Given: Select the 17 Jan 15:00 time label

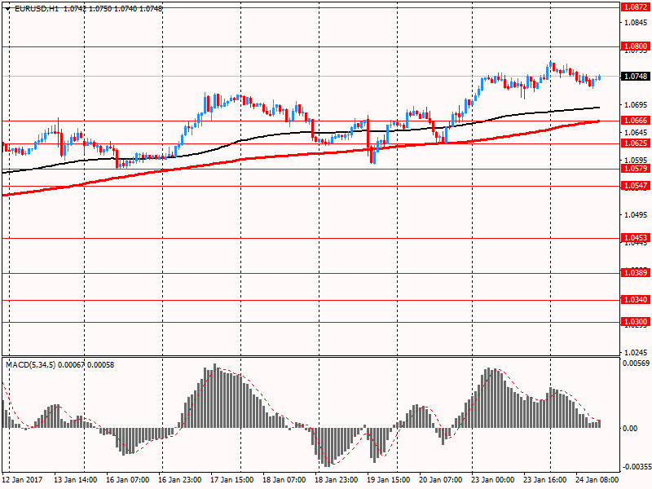Looking at the screenshot, I should (232, 480).
